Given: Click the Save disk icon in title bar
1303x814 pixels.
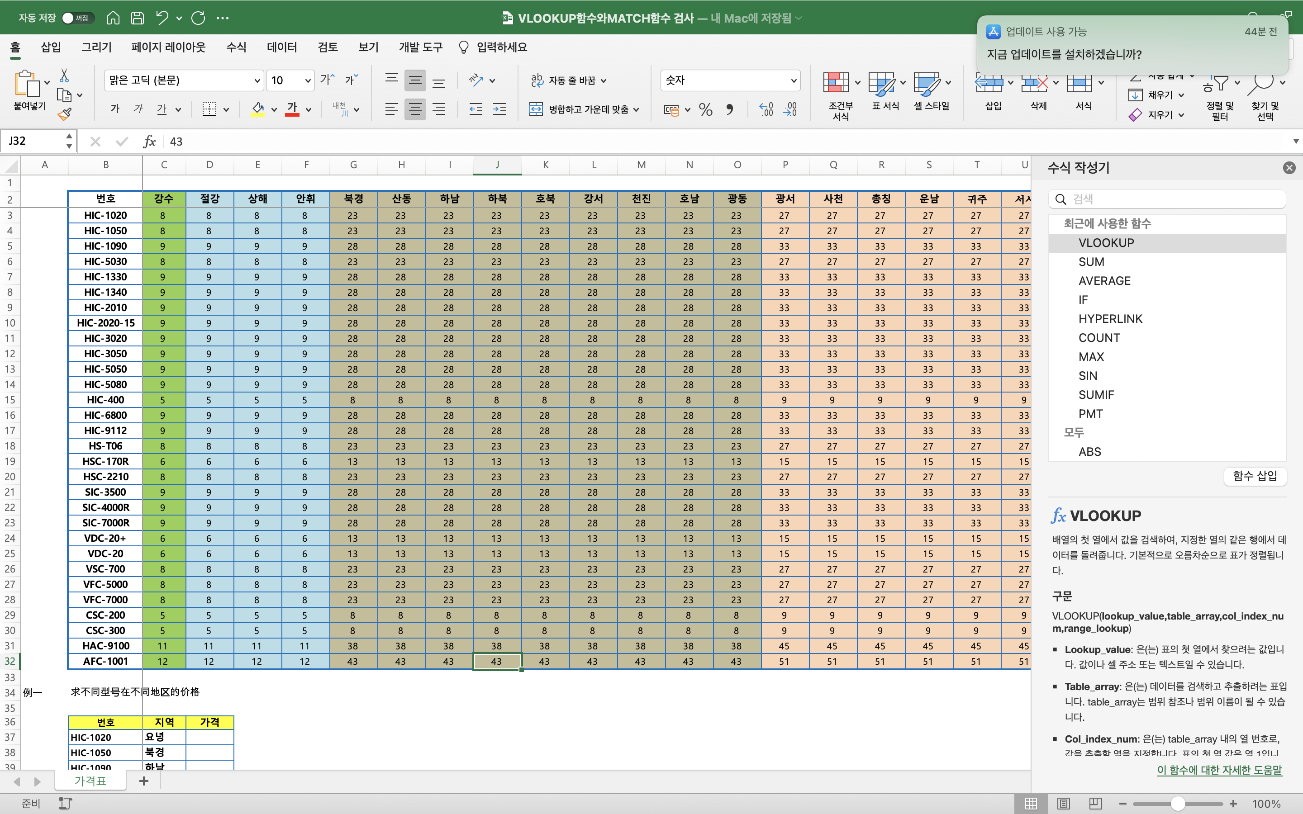Looking at the screenshot, I should (x=137, y=18).
